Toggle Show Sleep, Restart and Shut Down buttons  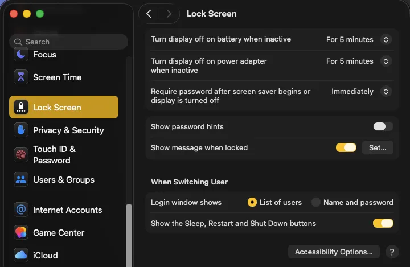point(383,223)
